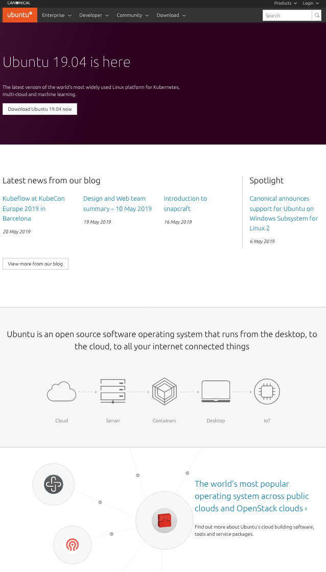This screenshot has width=326, height=572.
Task: Click the 16 May 2019 date
Action: pyautogui.click(x=178, y=222)
